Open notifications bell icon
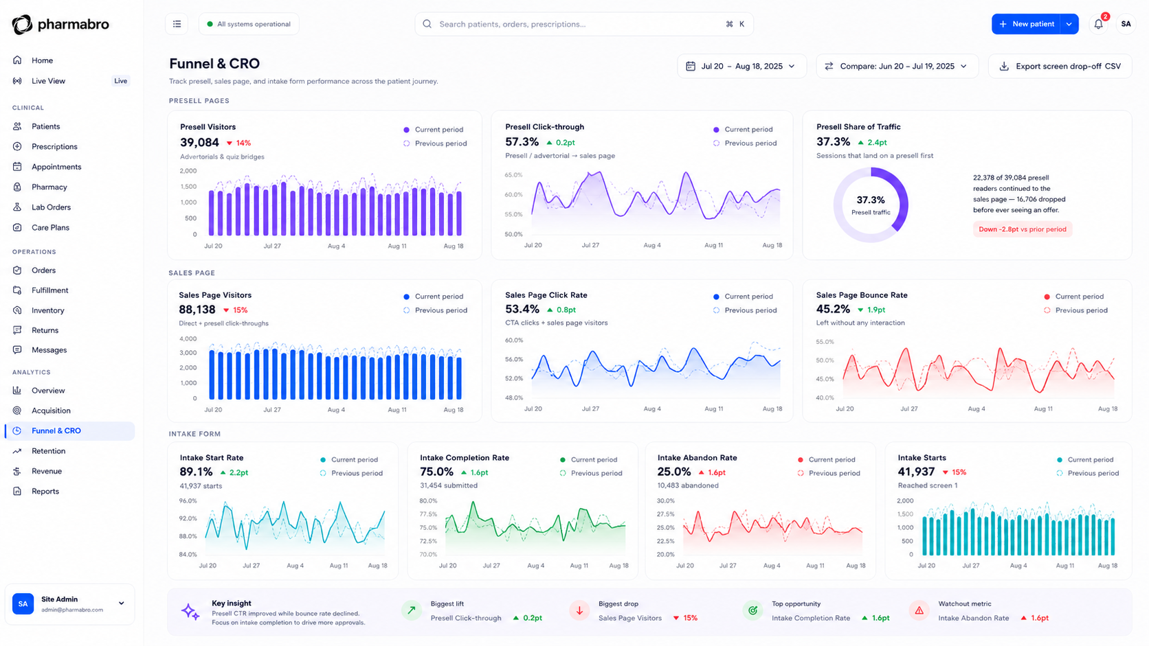Image resolution: width=1149 pixels, height=646 pixels. 1098,24
